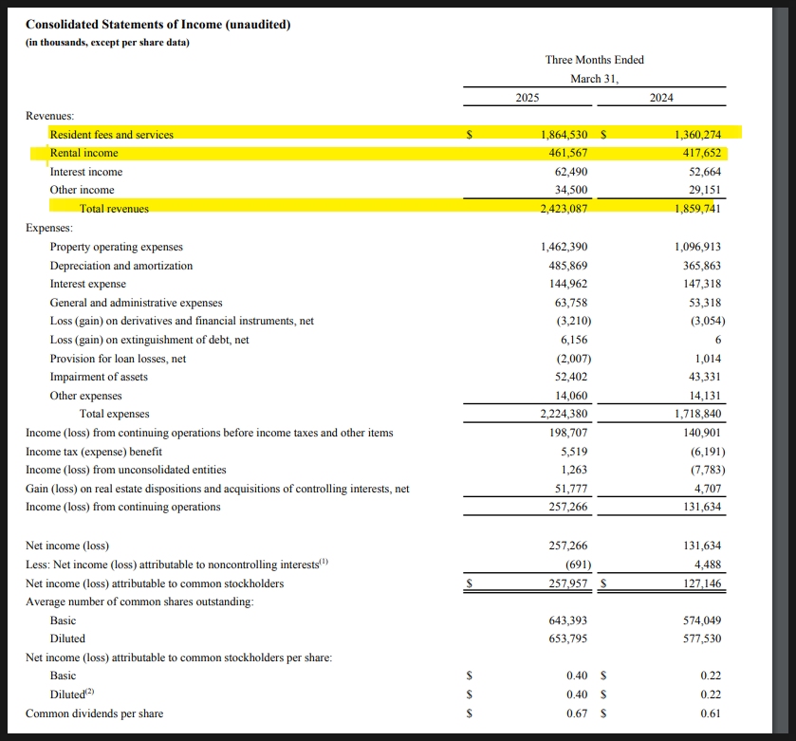Click the total expenses value 2,224,380
Image resolution: width=796 pixels, height=741 pixels.
(564, 414)
